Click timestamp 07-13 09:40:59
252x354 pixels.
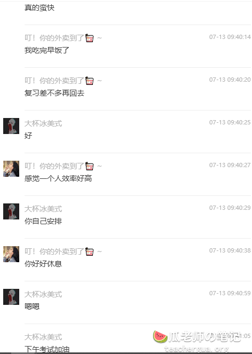(x=230, y=293)
